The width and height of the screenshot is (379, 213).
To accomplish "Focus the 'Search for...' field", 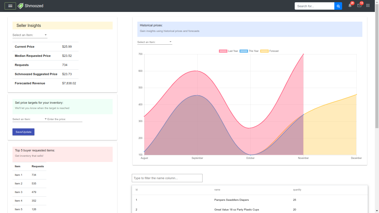I will (314, 6).
